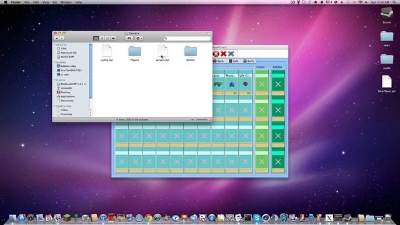Select the Players folder

point(135,53)
